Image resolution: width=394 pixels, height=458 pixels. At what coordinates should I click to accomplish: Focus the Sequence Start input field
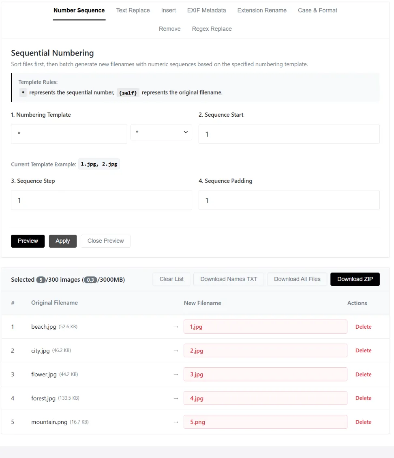click(x=289, y=134)
